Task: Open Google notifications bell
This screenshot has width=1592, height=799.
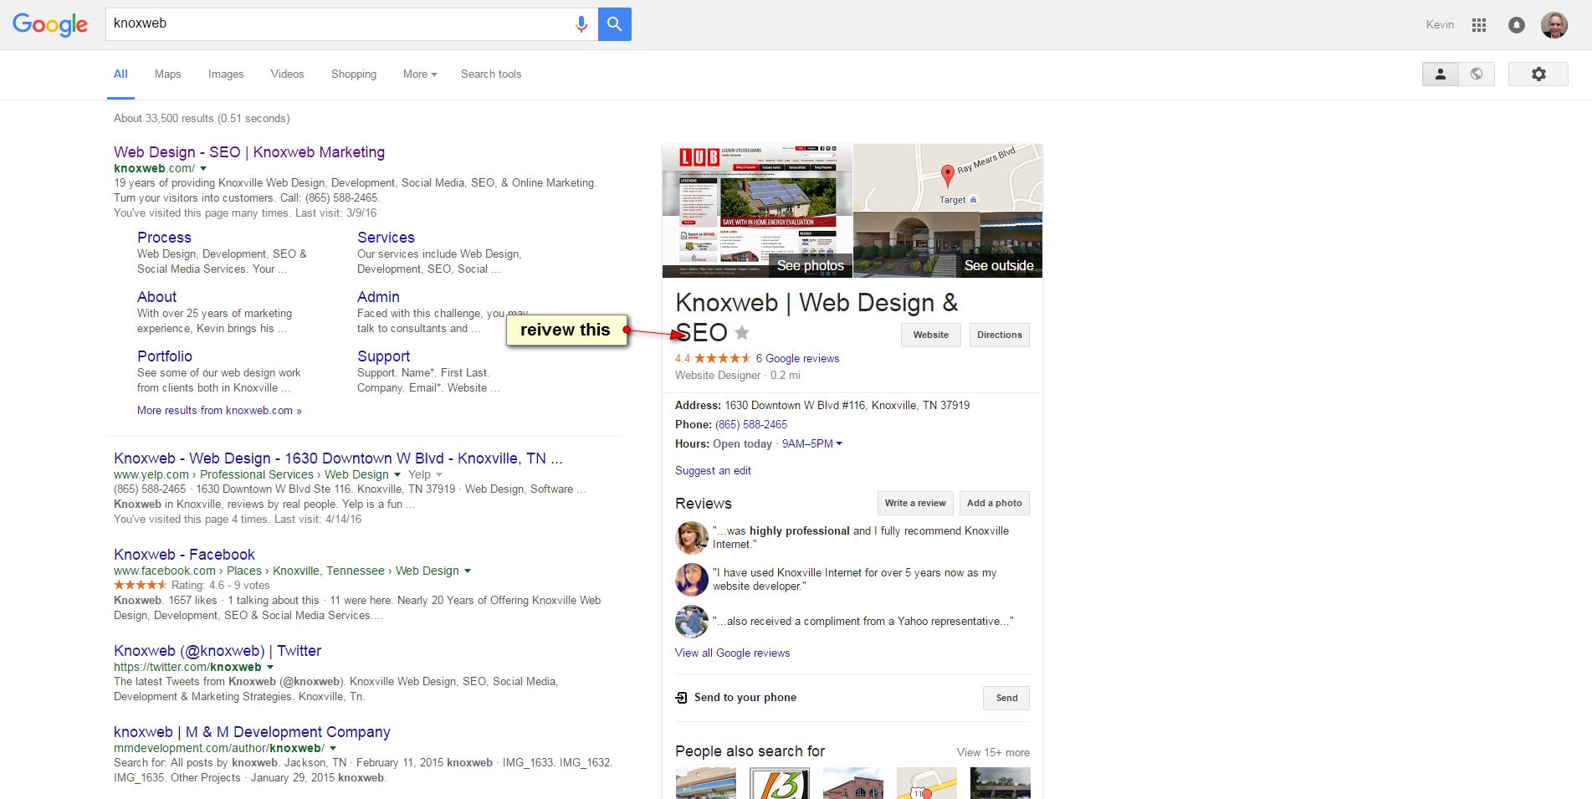Action: click(x=1516, y=25)
